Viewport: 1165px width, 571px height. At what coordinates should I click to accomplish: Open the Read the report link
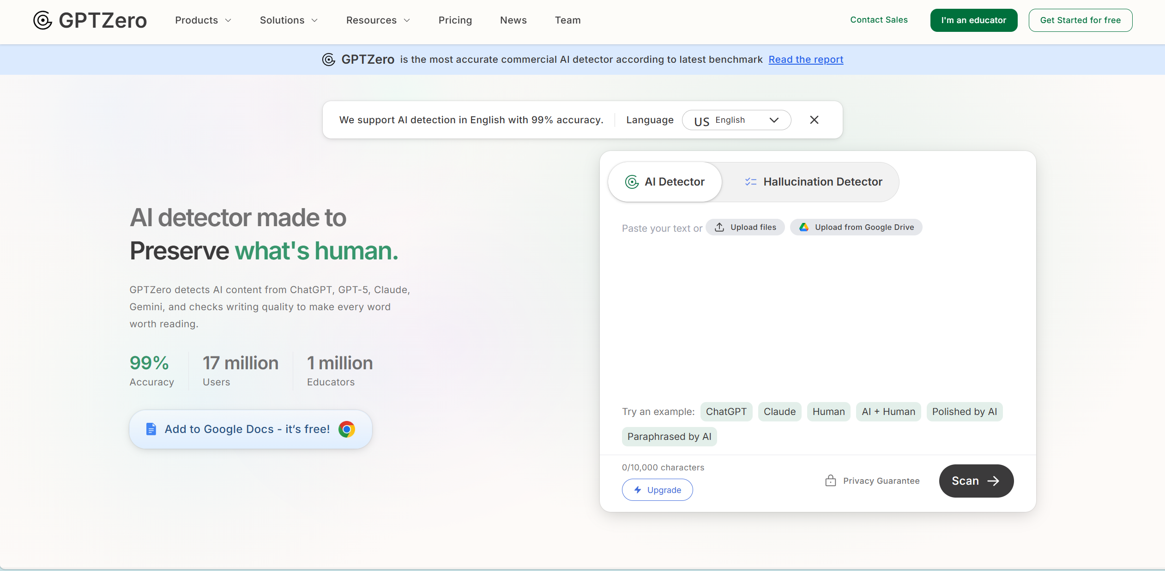click(806, 60)
